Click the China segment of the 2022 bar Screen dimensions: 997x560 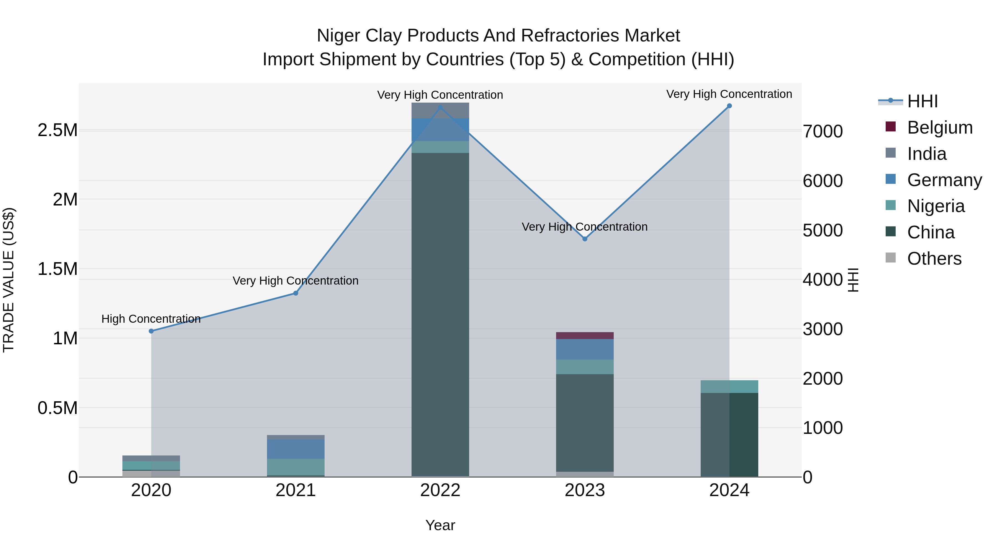point(440,315)
